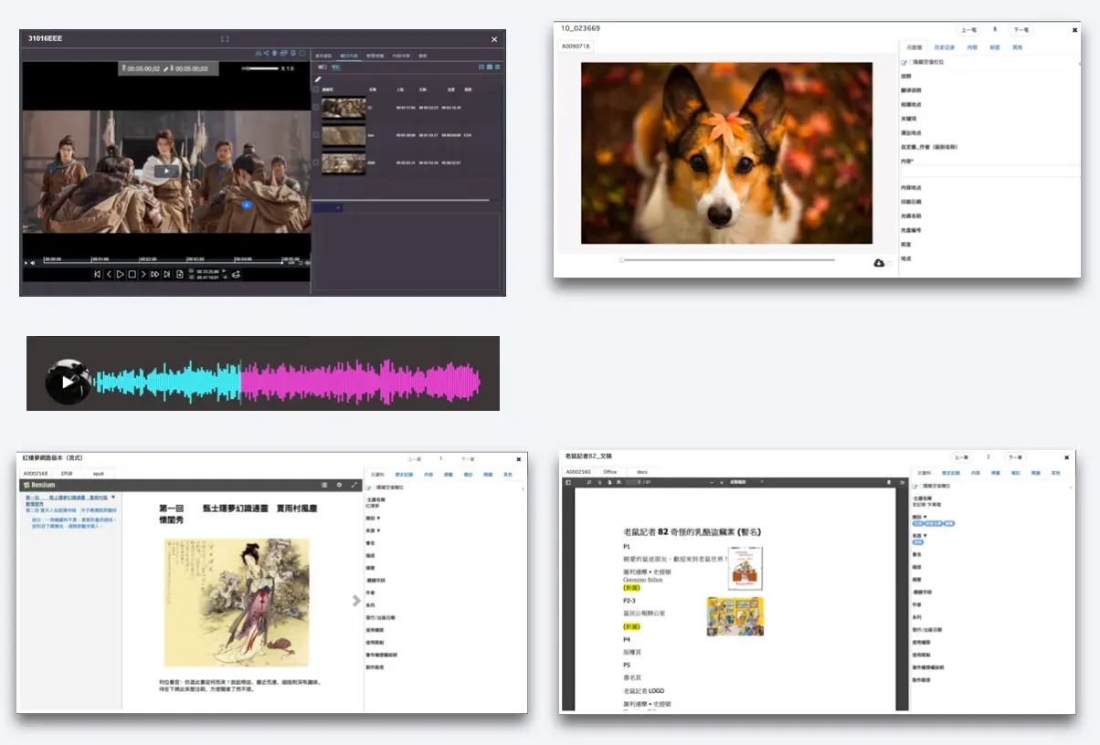Select the epub tab in EPUB viewer
1100x745 pixels.
(x=99, y=474)
